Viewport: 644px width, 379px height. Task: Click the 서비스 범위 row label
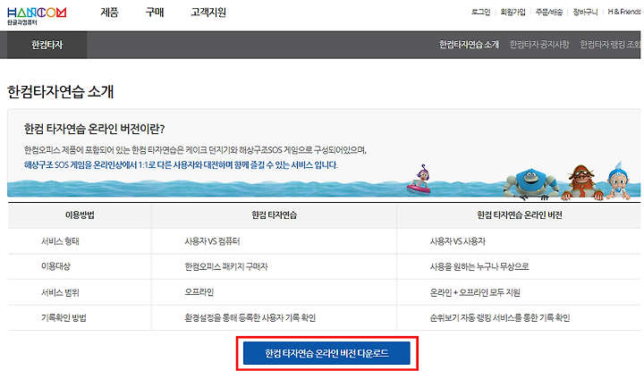(60, 292)
